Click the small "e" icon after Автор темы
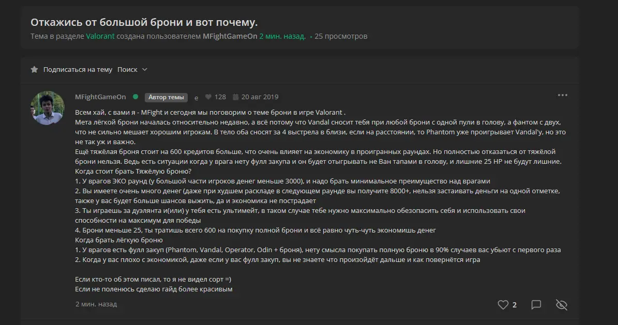Screen dimensions: 618x325 (197, 98)
